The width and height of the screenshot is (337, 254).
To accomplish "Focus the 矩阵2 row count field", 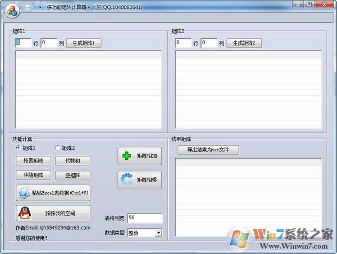I will [183, 43].
